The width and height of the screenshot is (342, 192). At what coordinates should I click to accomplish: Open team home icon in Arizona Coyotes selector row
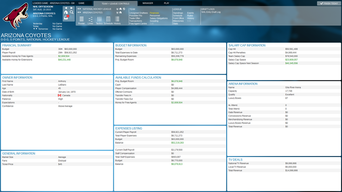[120, 12]
